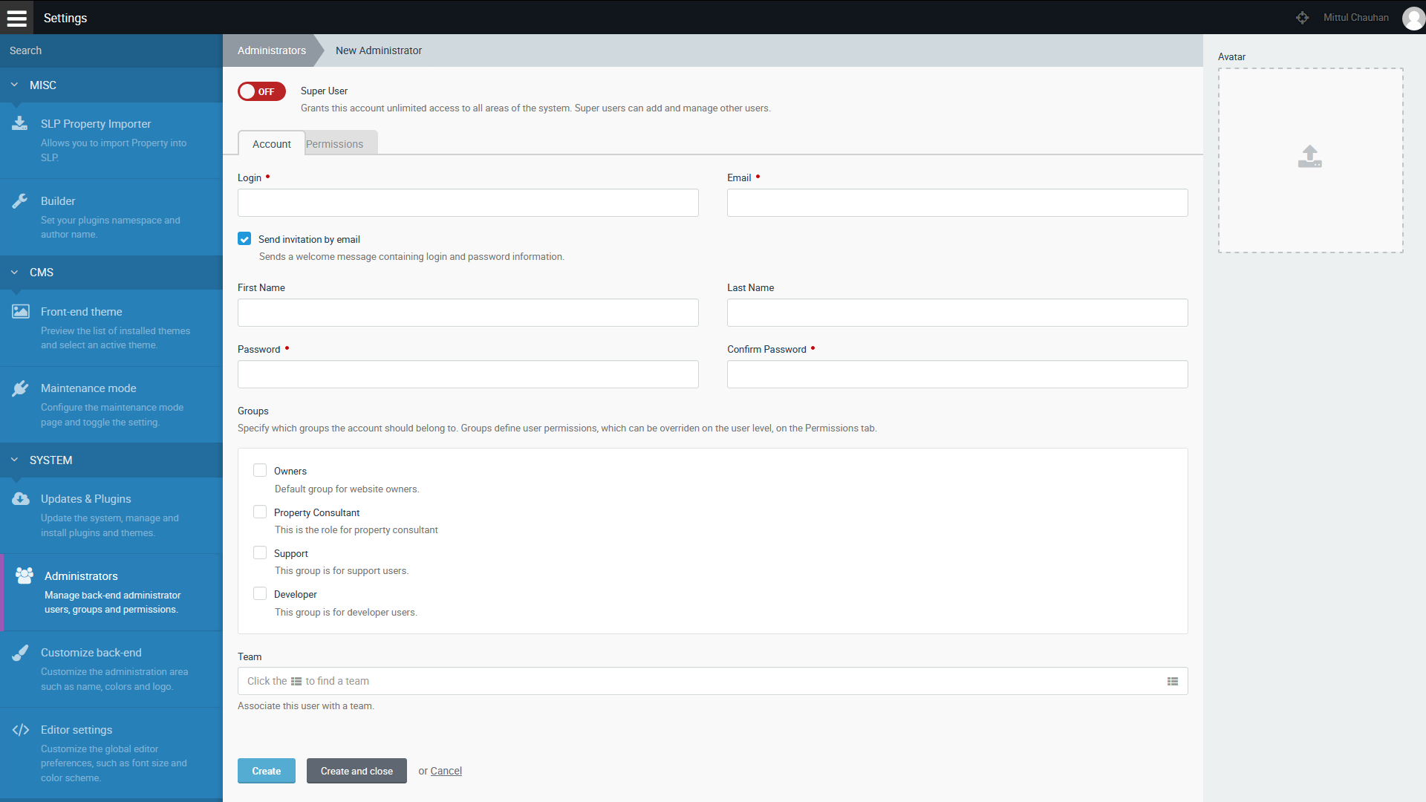The height and width of the screenshot is (802, 1426).
Task: Click the Cancel link
Action: [x=445, y=769]
